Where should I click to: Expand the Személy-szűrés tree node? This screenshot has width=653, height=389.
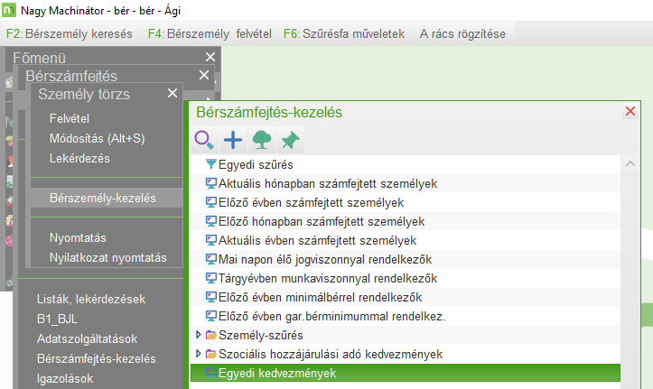tap(200, 335)
